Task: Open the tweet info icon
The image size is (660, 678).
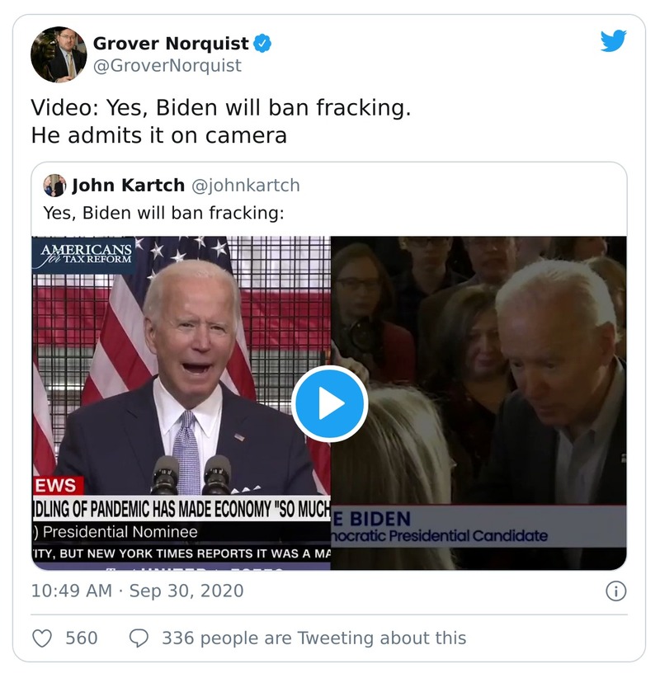Action: [615, 591]
